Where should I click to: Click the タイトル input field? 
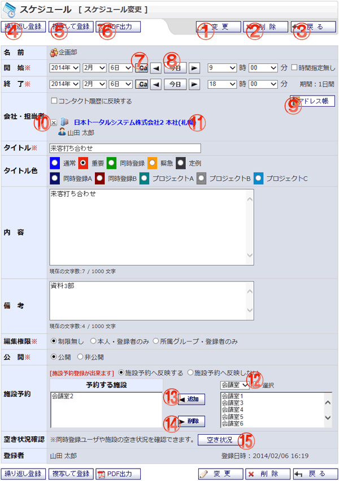[125, 148]
